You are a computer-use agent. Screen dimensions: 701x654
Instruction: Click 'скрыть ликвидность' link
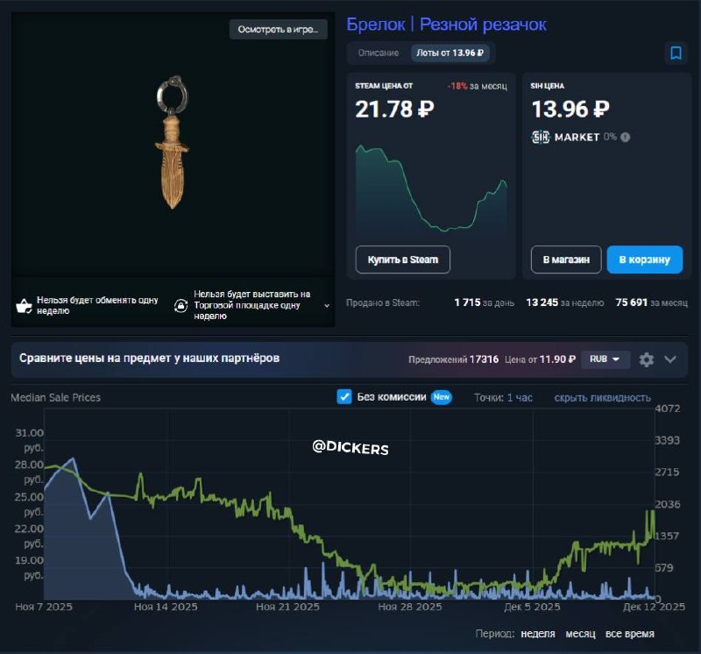pyautogui.click(x=602, y=398)
